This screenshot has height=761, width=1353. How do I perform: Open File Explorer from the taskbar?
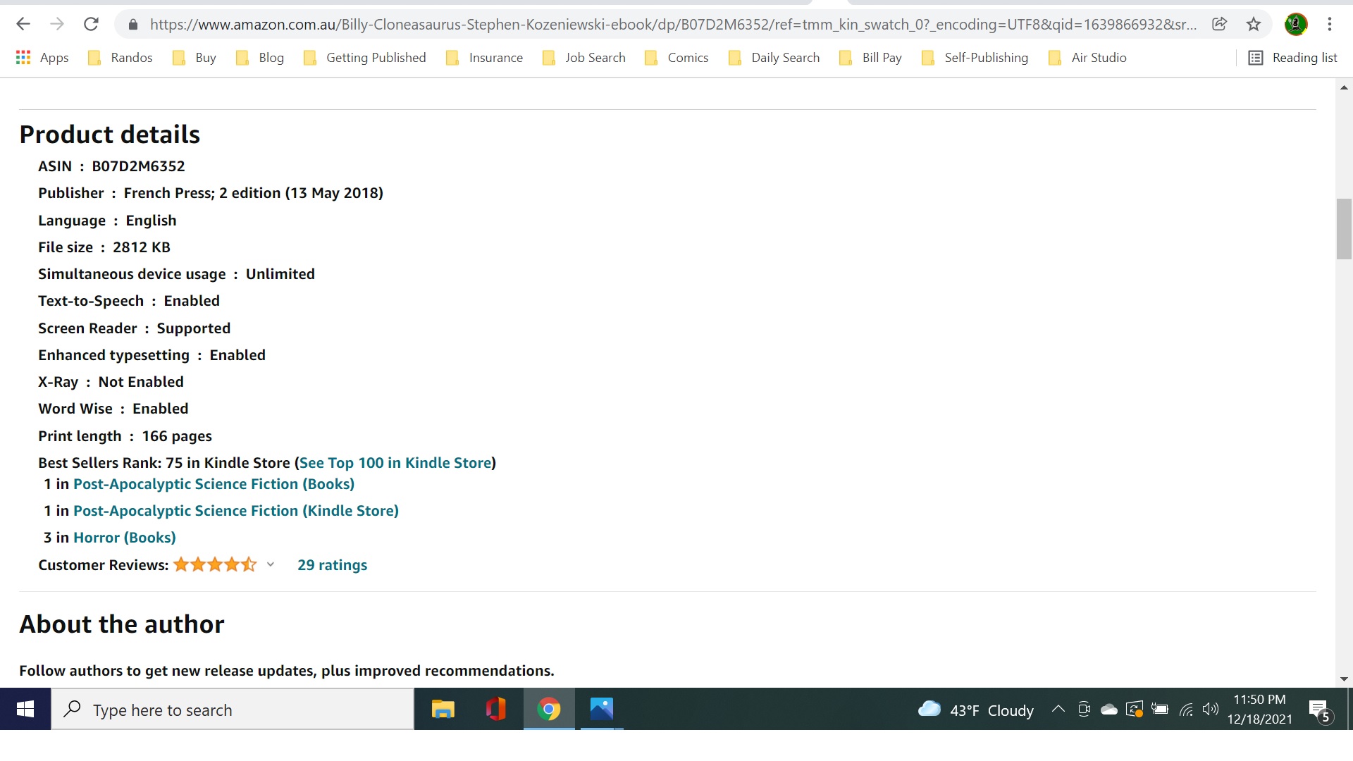click(x=443, y=709)
